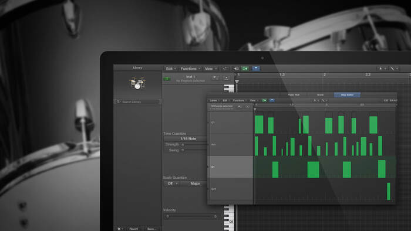The image size is (411, 231).
Task: Select the pointer tool in the main toolbar
Action: [380, 69]
